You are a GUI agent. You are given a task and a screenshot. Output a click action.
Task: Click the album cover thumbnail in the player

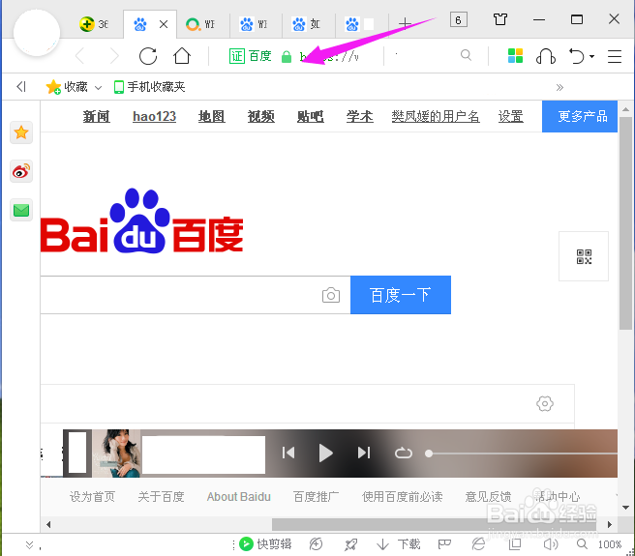(x=116, y=454)
